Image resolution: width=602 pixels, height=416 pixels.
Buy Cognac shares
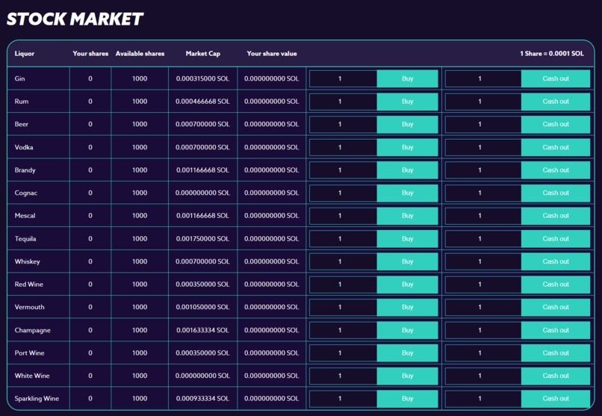[407, 193]
